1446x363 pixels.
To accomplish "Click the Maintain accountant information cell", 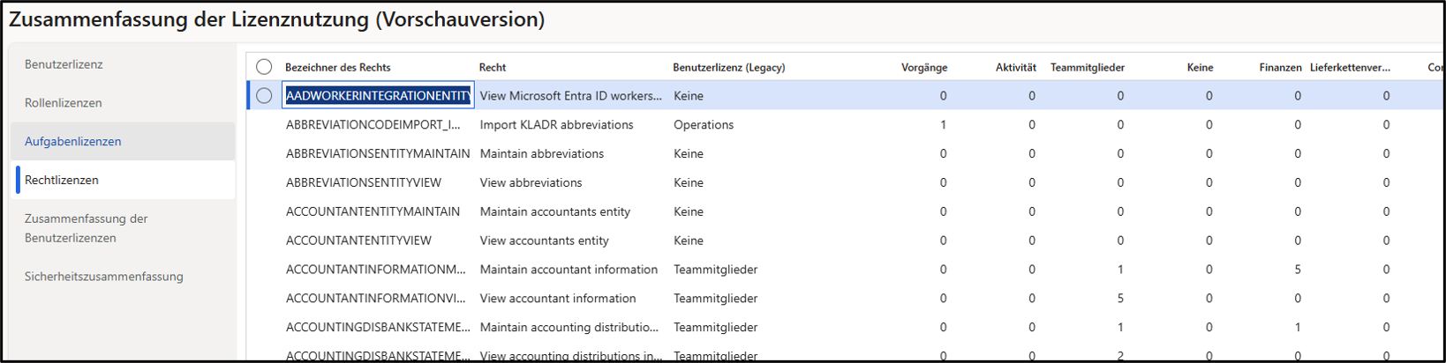I will click(x=569, y=270).
